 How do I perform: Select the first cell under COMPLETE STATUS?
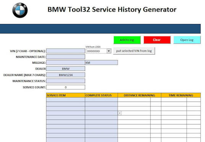pos(101,100)
